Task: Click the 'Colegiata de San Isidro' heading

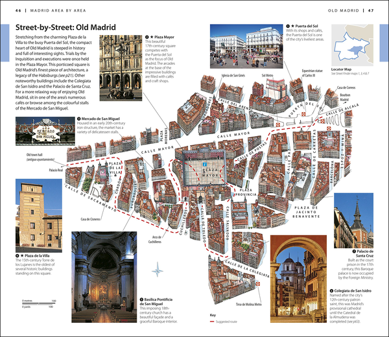Action: pyautogui.click(x=353, y=290)
